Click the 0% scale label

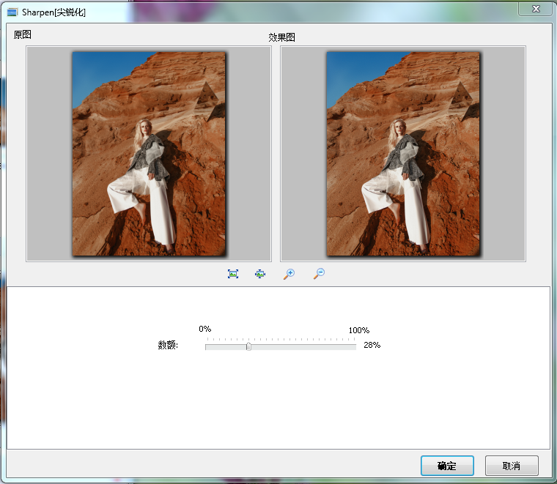(205, 330)
